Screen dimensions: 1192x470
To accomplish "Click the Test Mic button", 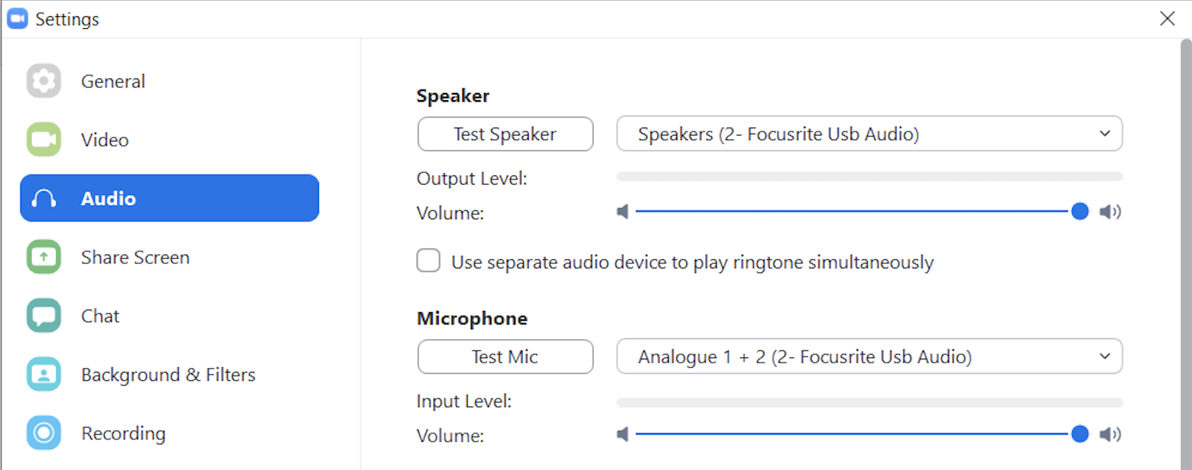I will click(x=505, y=356).
